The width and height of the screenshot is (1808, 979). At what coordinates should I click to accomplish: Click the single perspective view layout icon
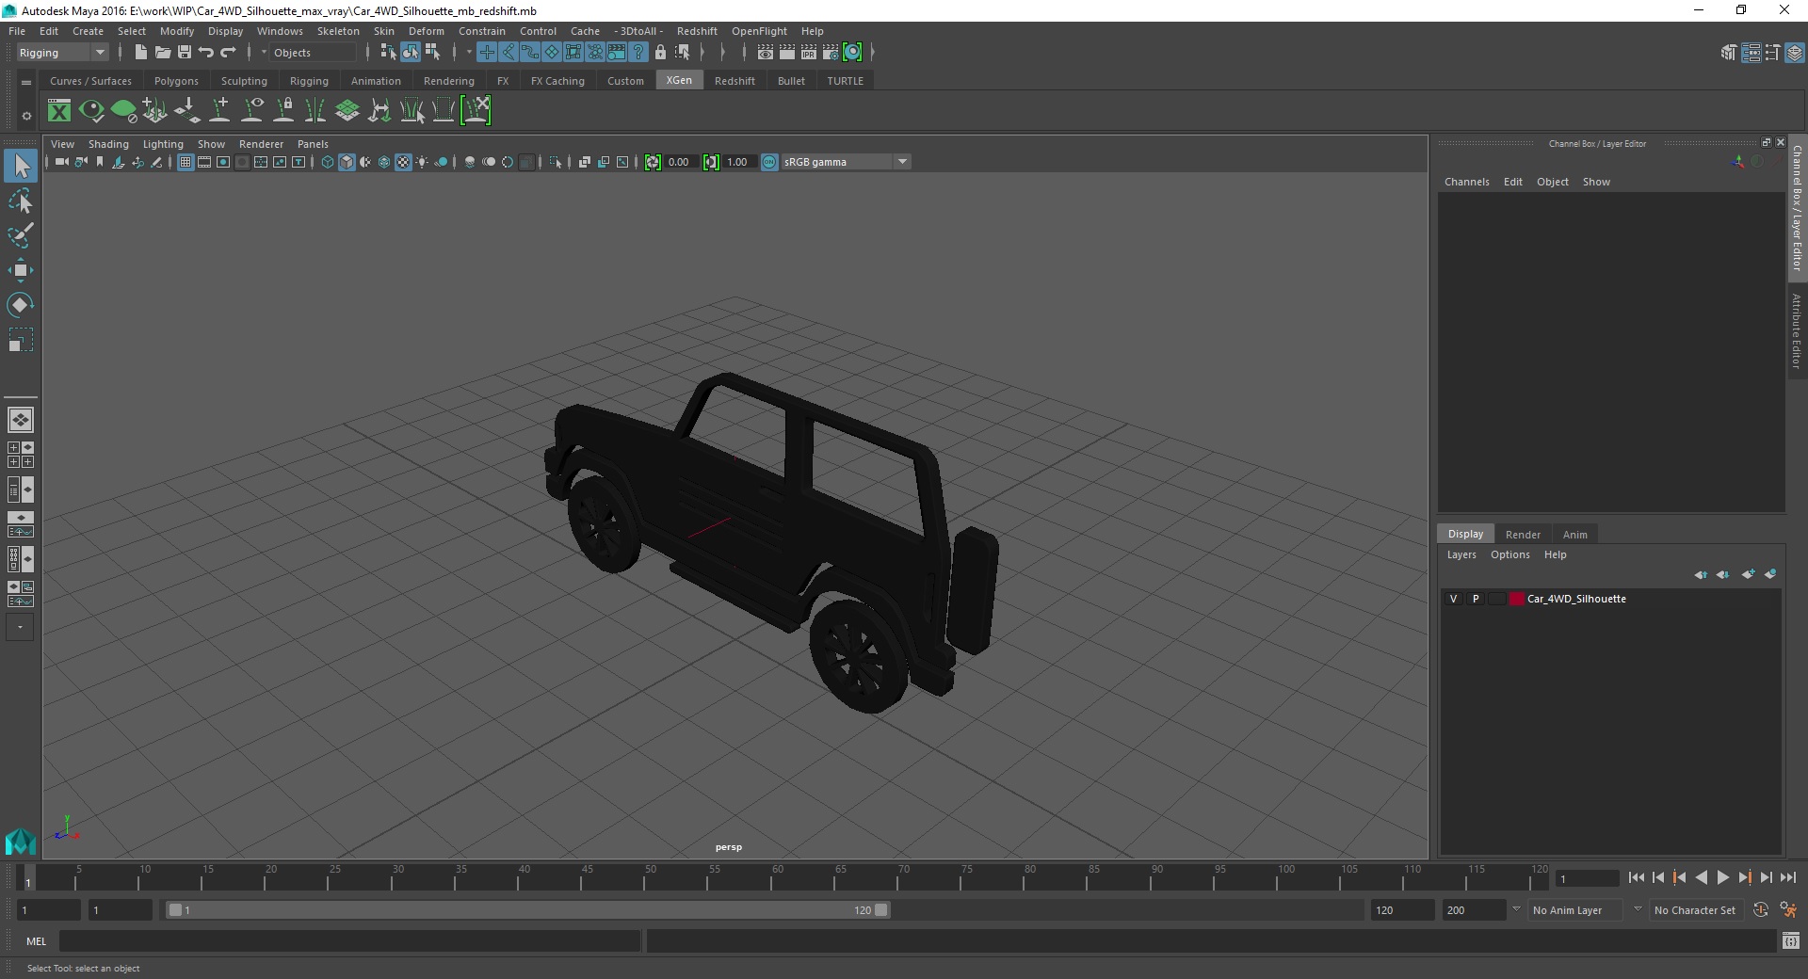click(x=21, y=420)
